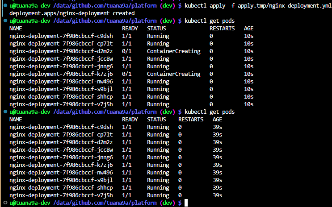Click the '0/1' ready value for pod d2m2z
The width and height of the screenshot is (332, 207).
tap(127, 51)
